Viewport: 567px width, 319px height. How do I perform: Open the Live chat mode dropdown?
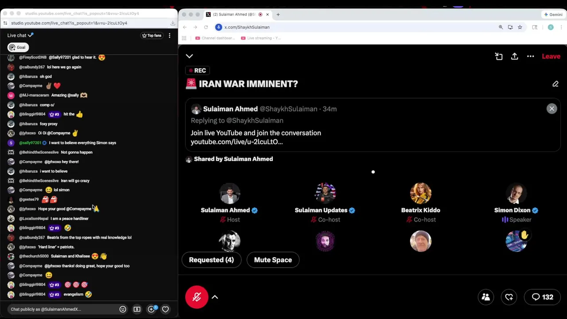[20, 35]
